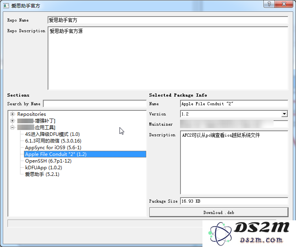The width and height of the screenshot is (296, 247).
Task: Click the Version combo box value 1.2
Action: 231,114
